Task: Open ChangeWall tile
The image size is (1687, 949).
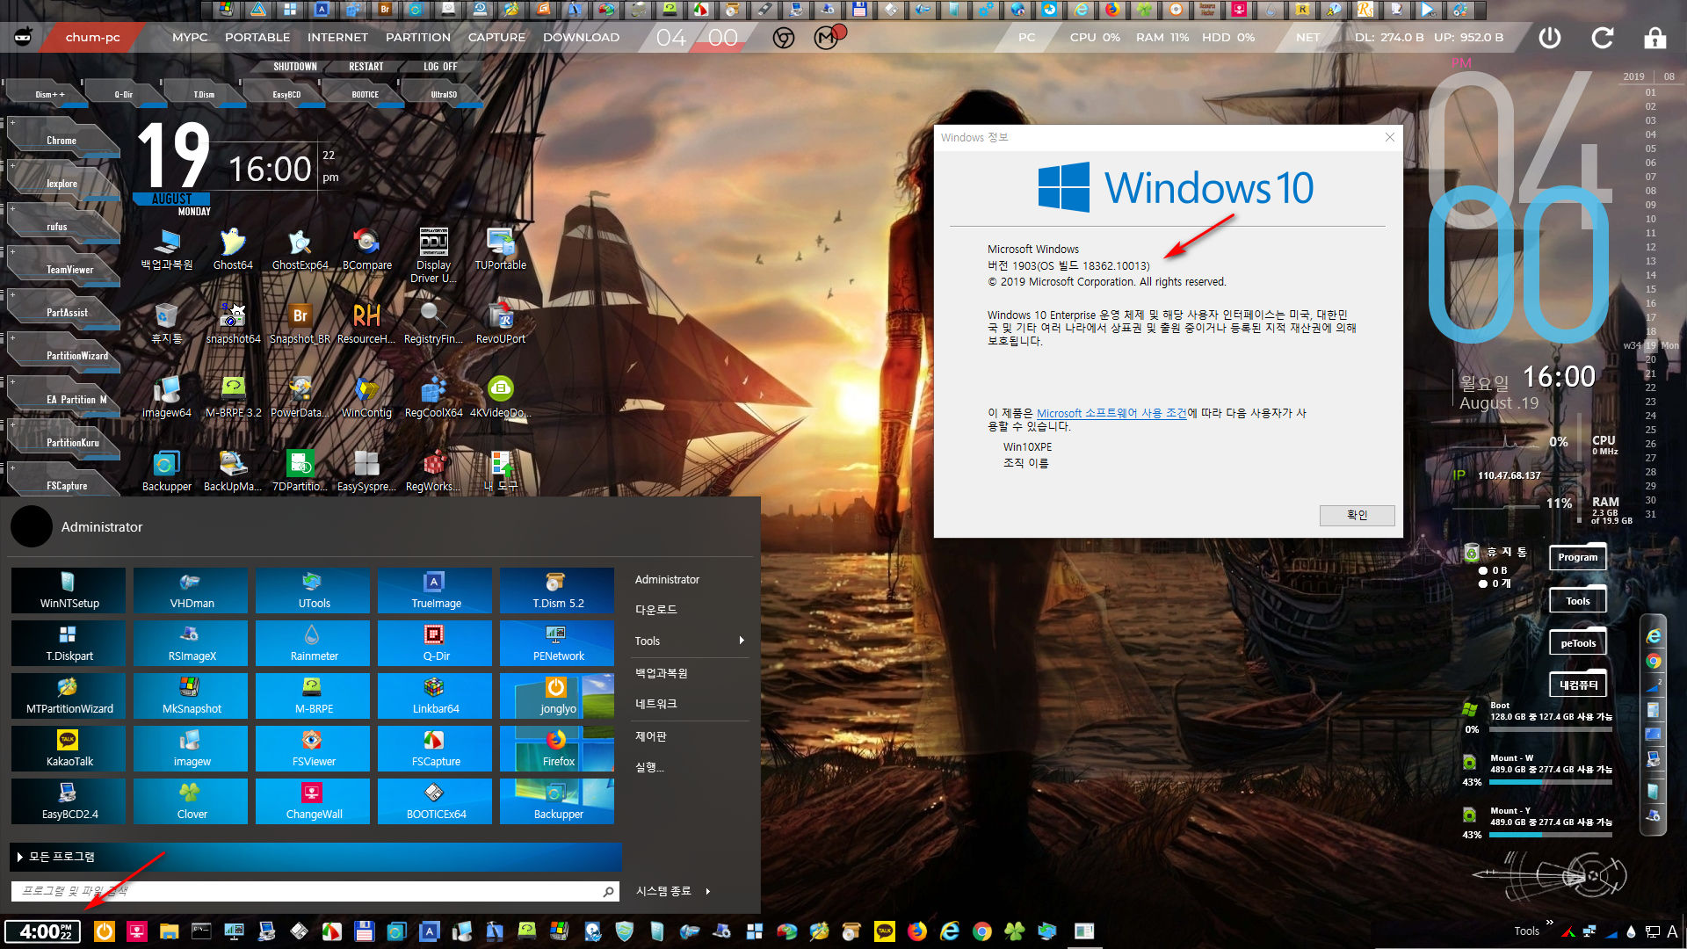Action: [x=313, y=801]
